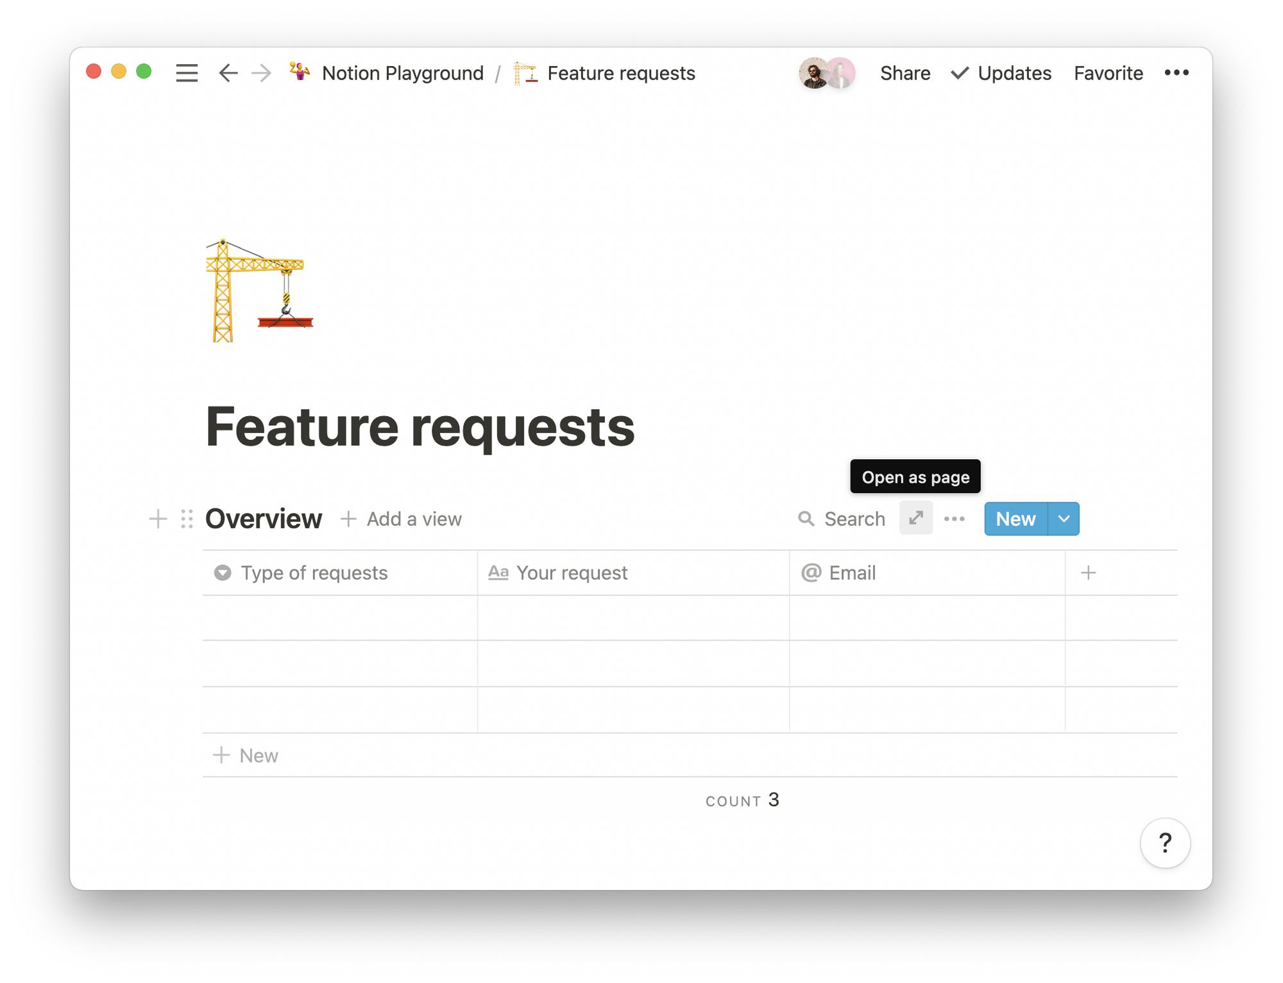Click the New button to add entry
The width and height of the screenshot is (1283, 983).
pos(1015,519)
